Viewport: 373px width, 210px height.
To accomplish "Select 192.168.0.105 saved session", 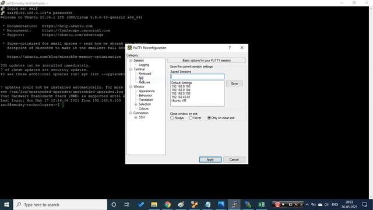I will tap(181, 93).
